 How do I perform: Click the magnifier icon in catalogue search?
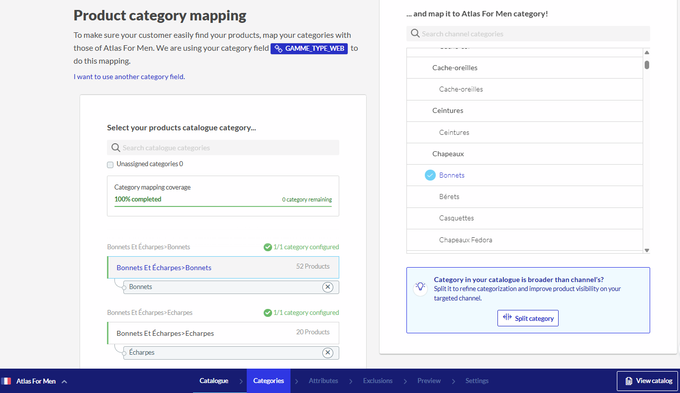tap(116, 148)
